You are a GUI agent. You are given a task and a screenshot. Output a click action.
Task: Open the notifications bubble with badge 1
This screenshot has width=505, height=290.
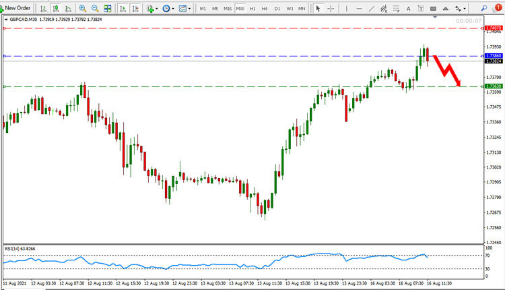pyautogui.click(x=498, y=8)
